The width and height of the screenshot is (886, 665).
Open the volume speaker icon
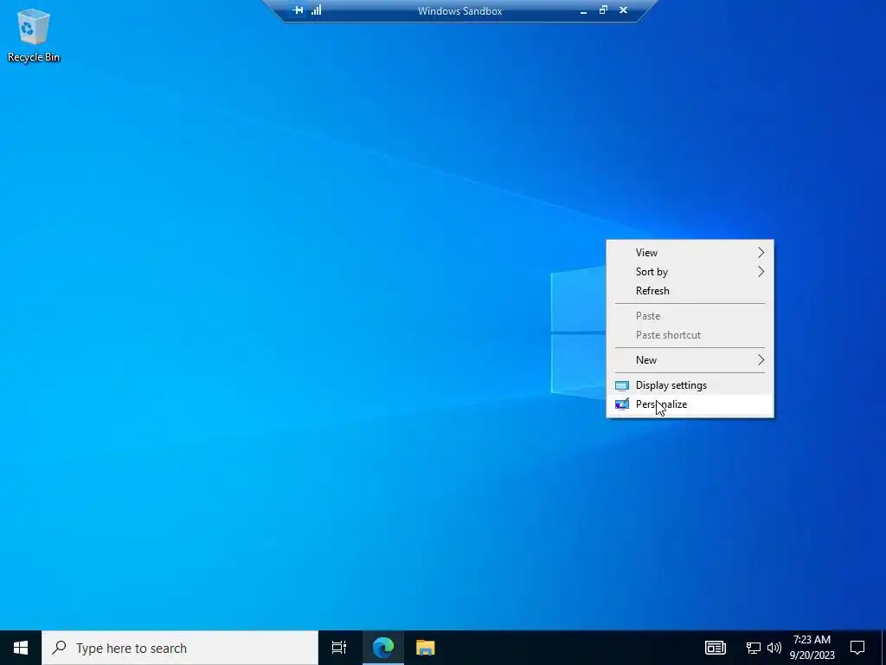coord(774,648)
